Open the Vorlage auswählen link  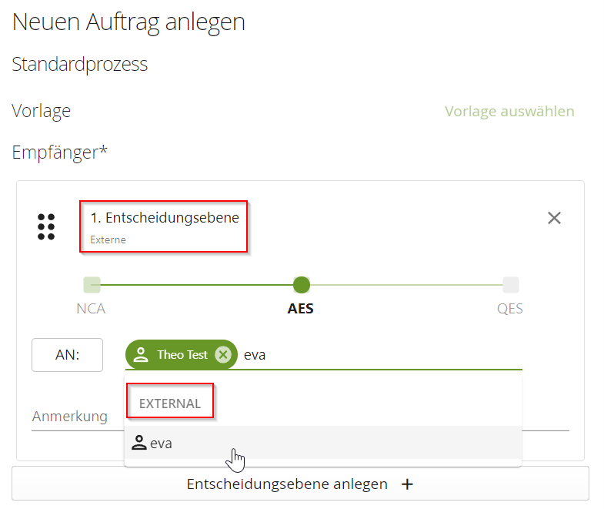point(509,112)
